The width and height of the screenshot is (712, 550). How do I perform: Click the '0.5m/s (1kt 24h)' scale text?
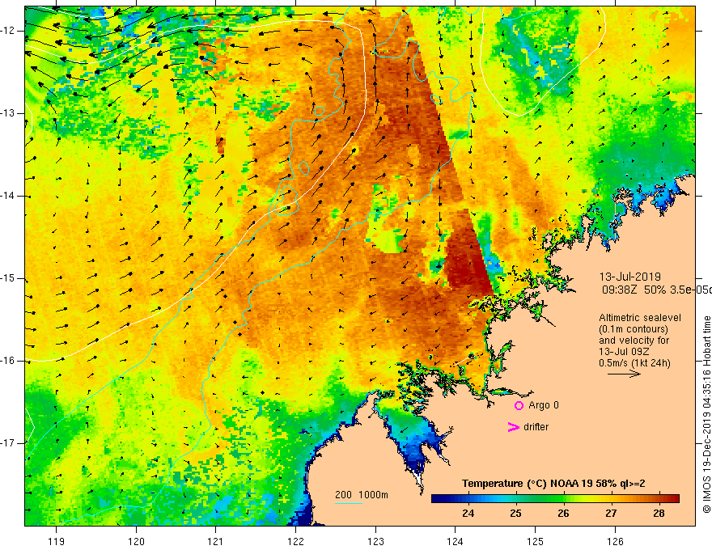(634, 363)
